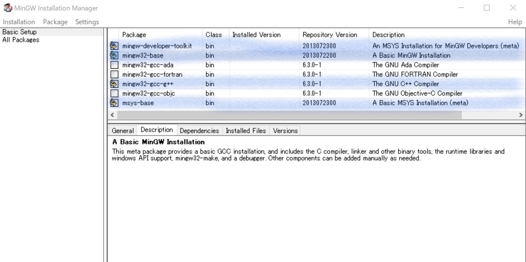Click the left arrow of the horizontal scrollbar

[112, 115]
